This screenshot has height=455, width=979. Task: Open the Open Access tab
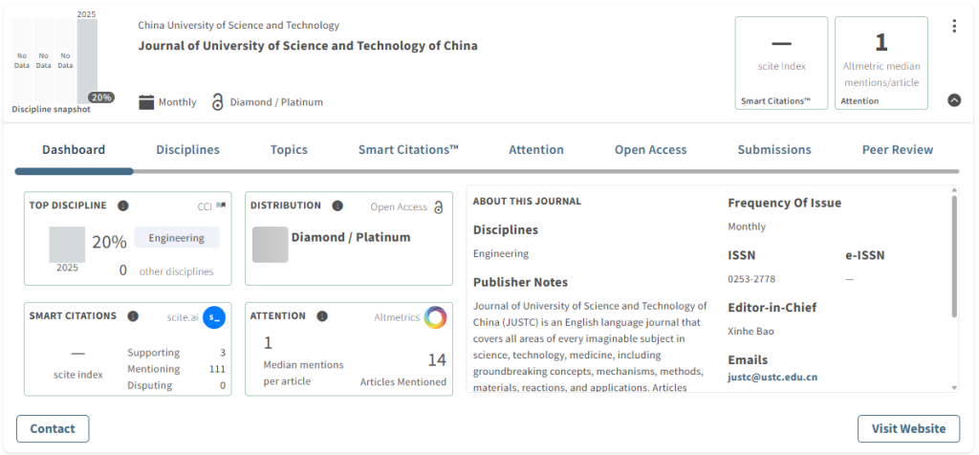point(650,150)
